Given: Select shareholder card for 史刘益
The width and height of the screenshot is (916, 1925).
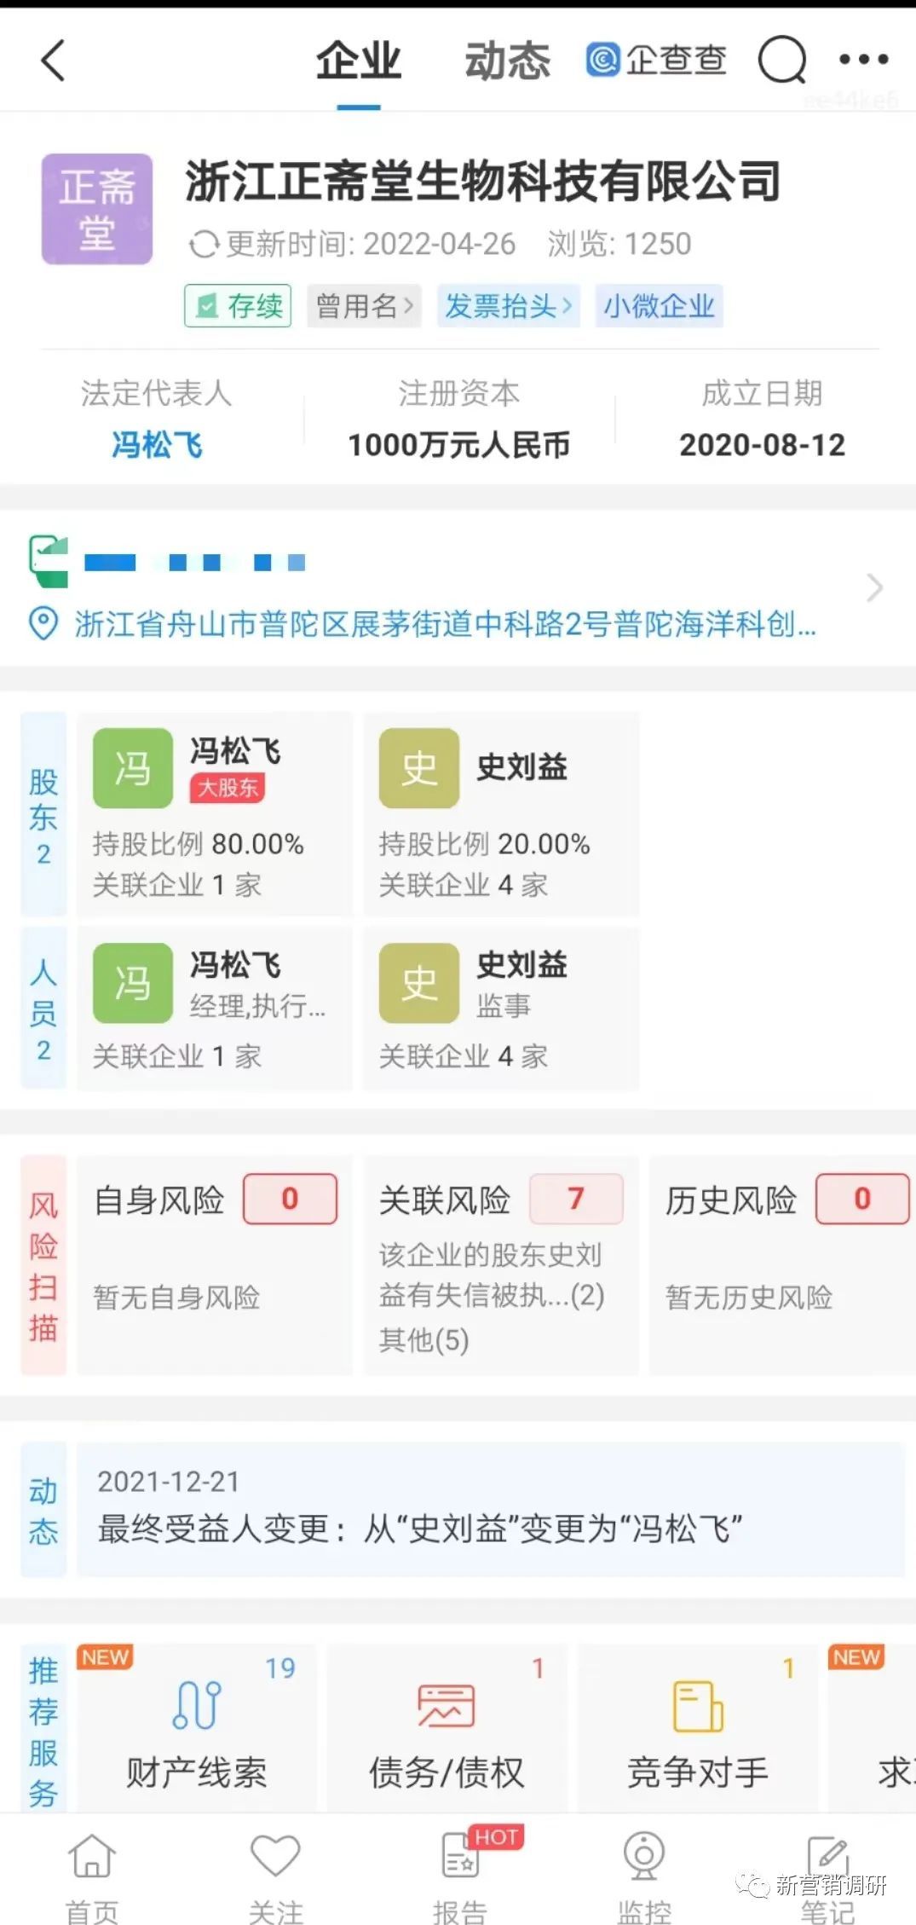Looking at the screenshot, I should [501, 814].
